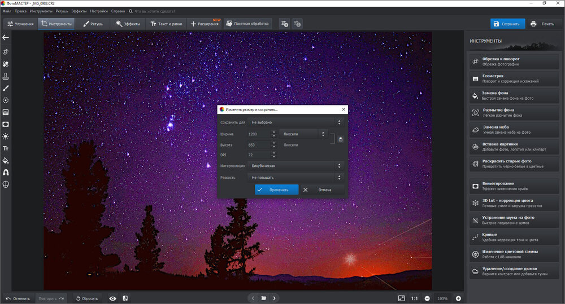Toggle the aspect ratio lock icon
Screen dimensions: 565x304
click(341, 139)
